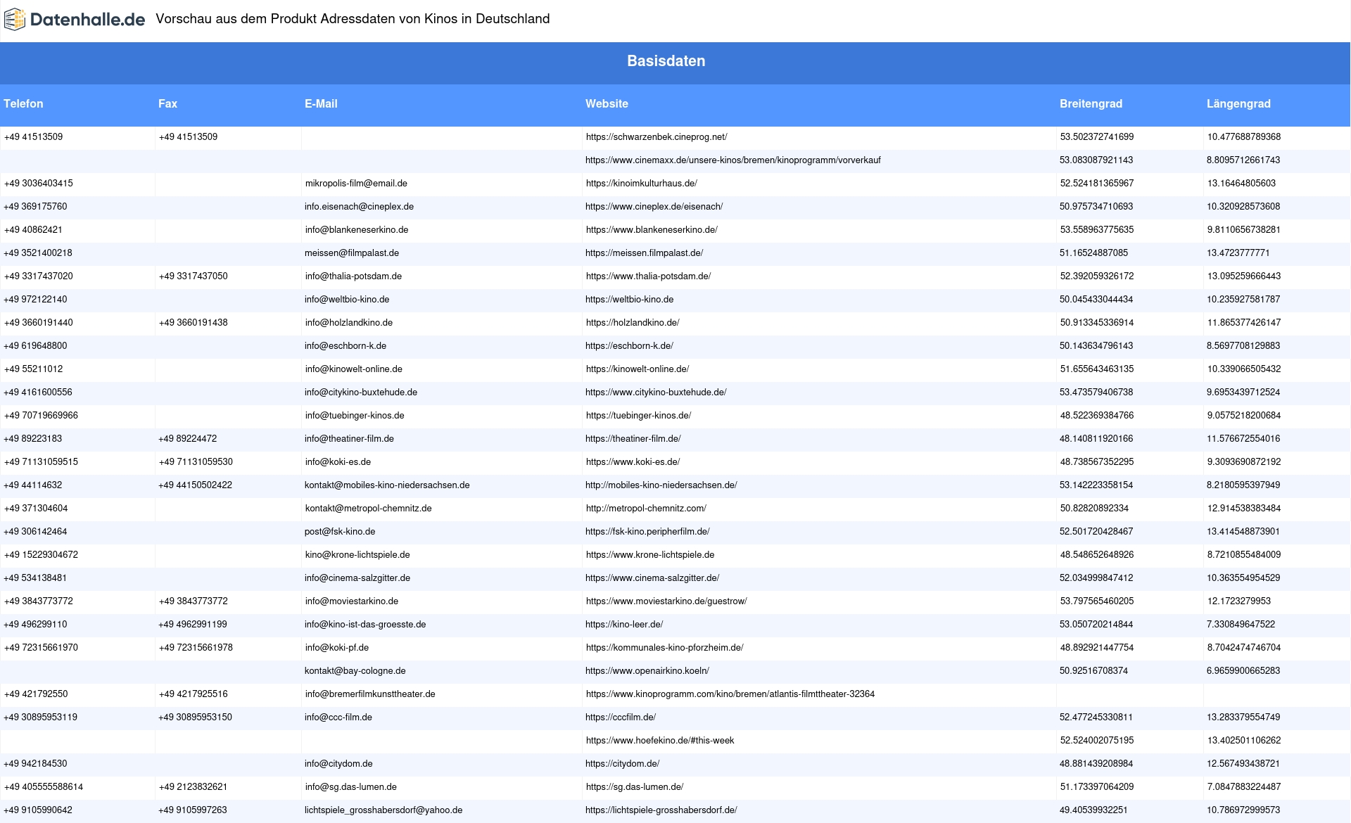Image resolution: width=1351 pixels, height=823 pixels.
Task: Select email post@fsk-kino.de
Action: pyautogui.click(x=340, y=532)
